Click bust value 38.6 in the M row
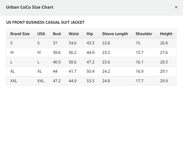Viewport: 183px width, 165px height. coord(57,53)
